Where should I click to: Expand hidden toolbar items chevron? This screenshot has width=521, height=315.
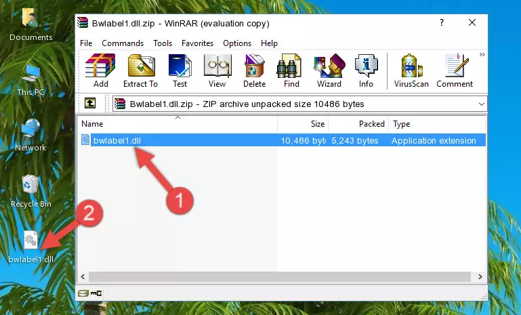pos(482,54)
